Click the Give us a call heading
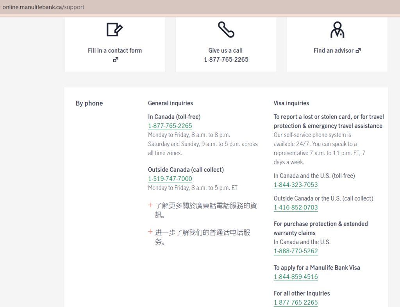Viewport: 400px width, 307px height. click(x=225, y=50)
